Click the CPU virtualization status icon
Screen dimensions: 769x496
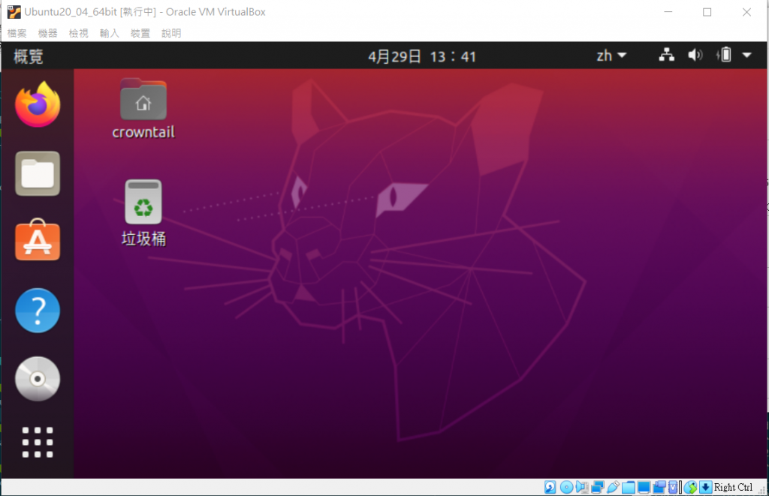tap(674, 487)
